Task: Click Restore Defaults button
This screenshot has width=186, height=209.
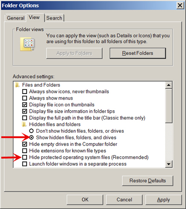Action: click(147, 181)
